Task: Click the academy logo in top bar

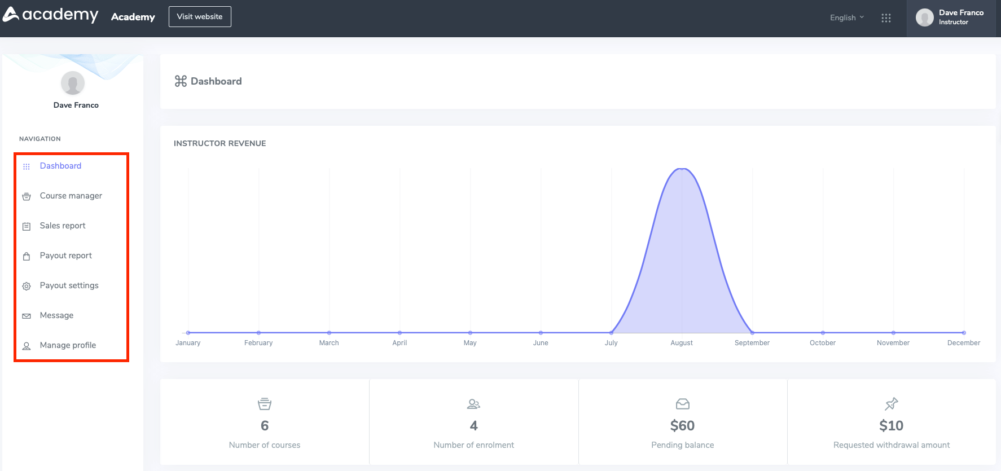Action: (x=51, y=15)
